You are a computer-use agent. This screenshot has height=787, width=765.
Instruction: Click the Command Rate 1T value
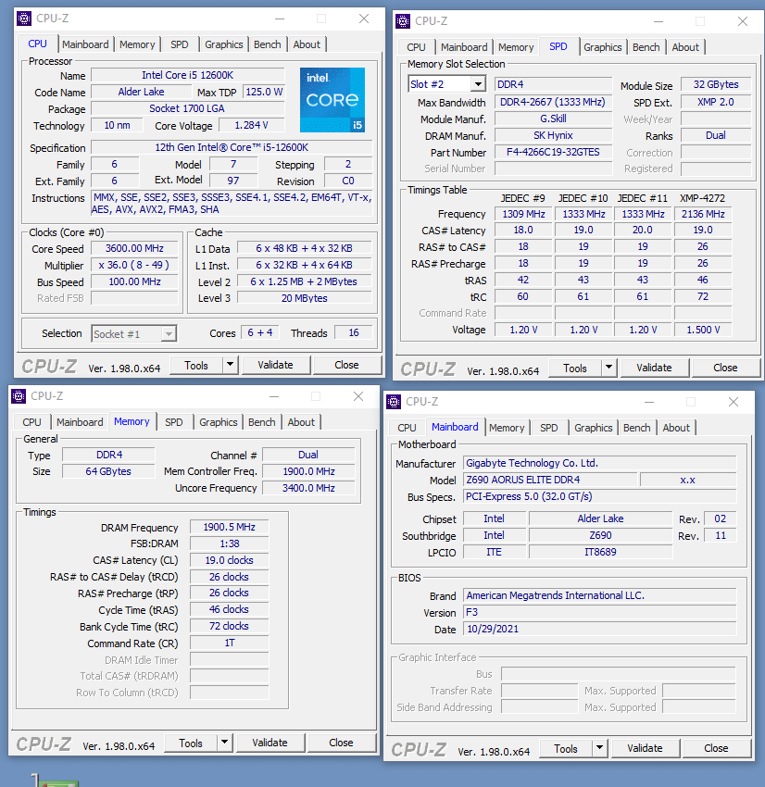tap(230, 643)
